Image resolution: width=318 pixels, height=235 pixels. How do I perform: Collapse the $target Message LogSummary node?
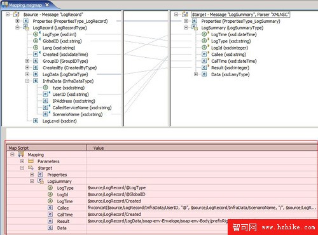(176, 15)
